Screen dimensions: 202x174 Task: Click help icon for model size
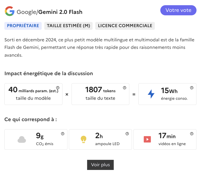(x=58, y=88)
